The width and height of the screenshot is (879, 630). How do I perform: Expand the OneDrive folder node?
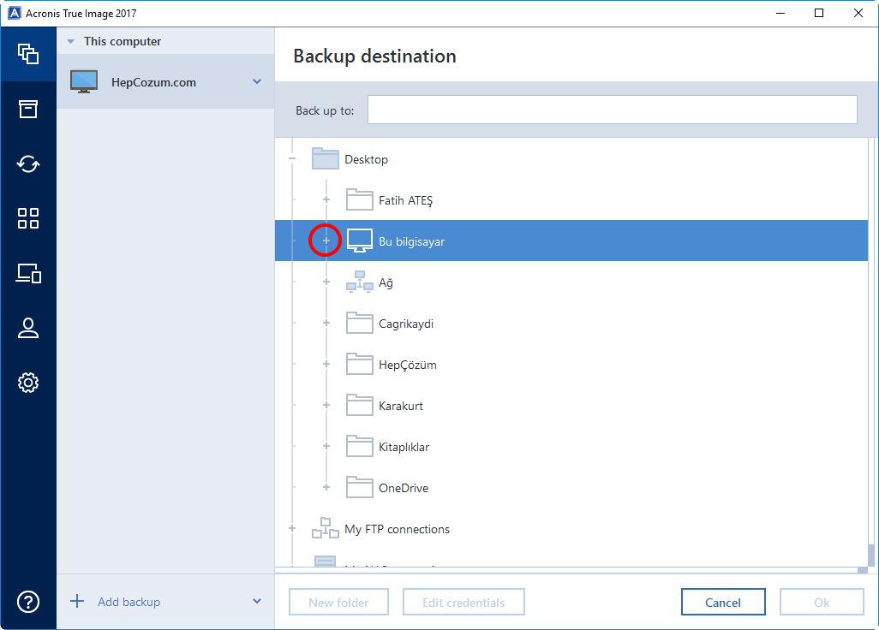click(x=326, y=487)
